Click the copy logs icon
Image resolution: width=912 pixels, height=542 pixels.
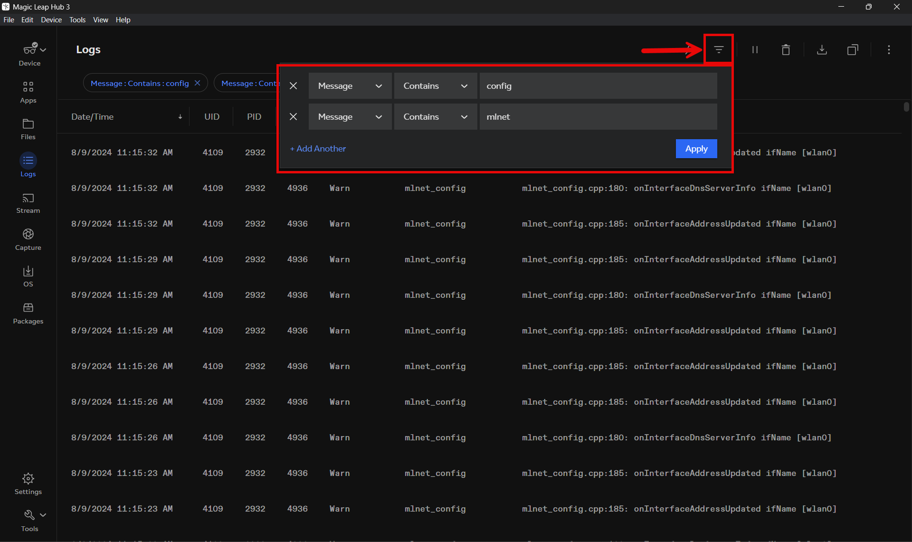(853, 49)
